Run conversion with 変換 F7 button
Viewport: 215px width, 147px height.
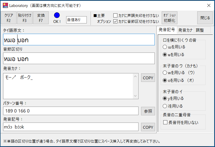[x=41, y=18]
